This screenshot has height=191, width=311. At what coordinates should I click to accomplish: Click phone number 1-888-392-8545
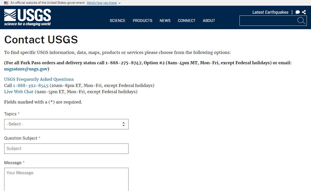click(31, 85)
